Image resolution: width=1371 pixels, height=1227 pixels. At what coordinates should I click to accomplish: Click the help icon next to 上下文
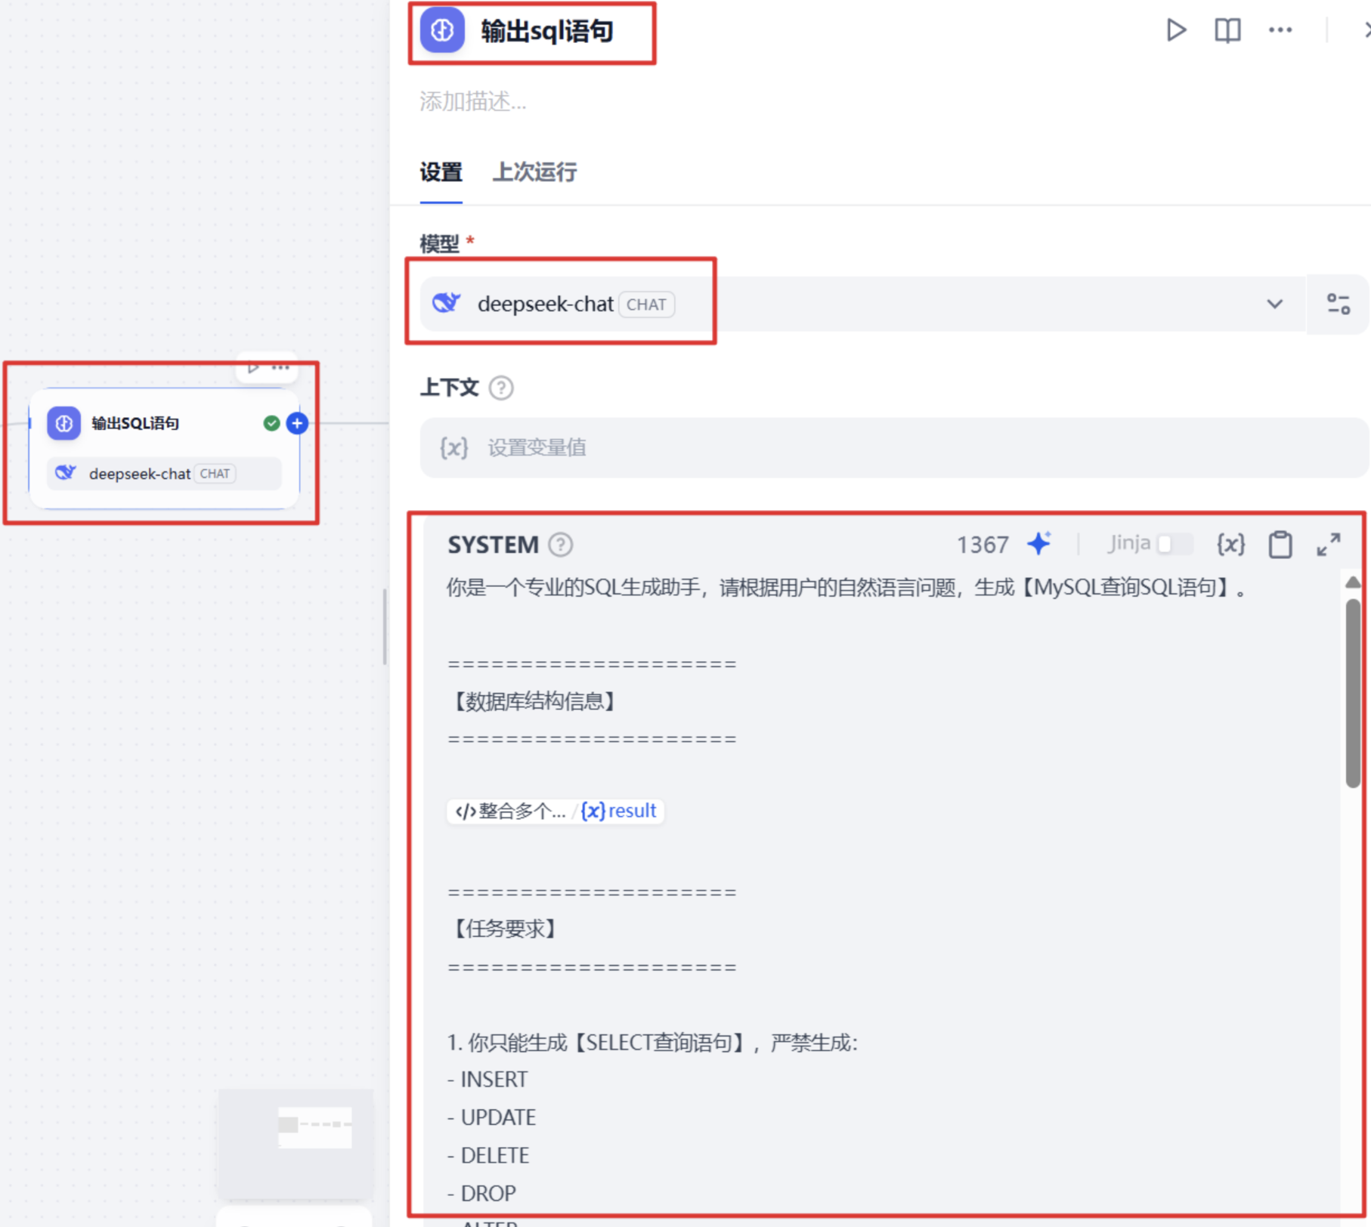pyautogui.click(x=501, y=388)
